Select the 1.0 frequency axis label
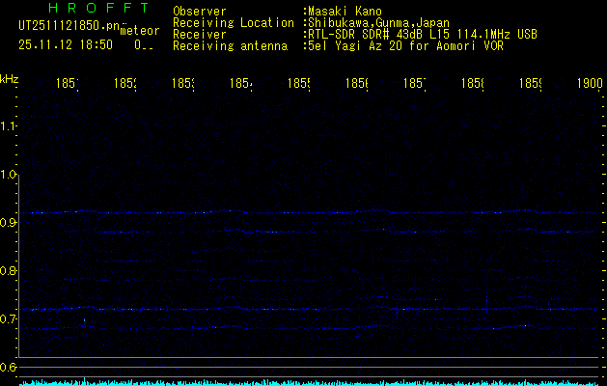The height and width of the screenshot is (386, 607). 10,175
